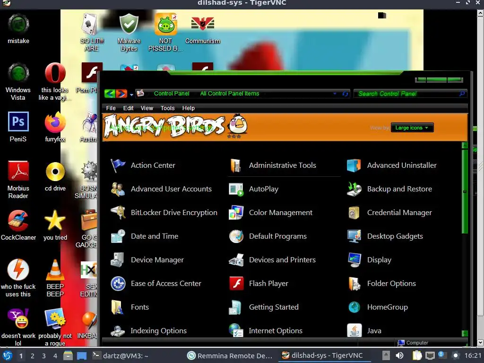Open Administrative Tools icon

click(x=236, y=165)
